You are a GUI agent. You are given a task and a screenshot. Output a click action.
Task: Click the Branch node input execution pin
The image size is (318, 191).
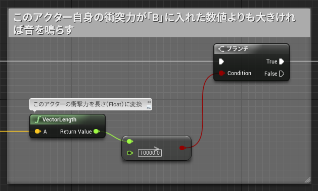coord(221,61)
